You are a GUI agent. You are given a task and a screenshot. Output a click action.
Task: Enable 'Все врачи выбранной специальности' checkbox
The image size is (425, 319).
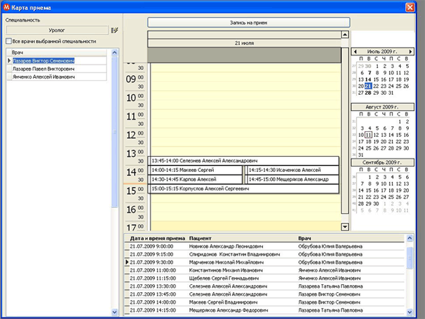point(8,41)
